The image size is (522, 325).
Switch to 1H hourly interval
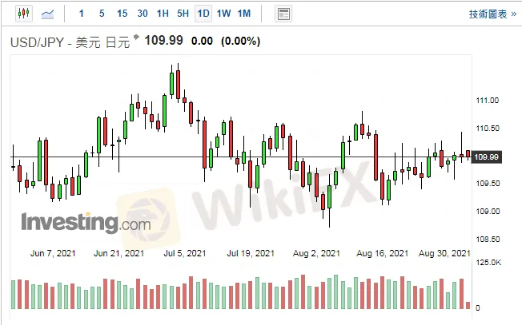163,14
